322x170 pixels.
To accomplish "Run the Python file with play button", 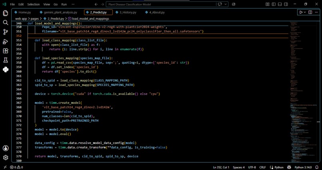I will [x=301, y=12].
